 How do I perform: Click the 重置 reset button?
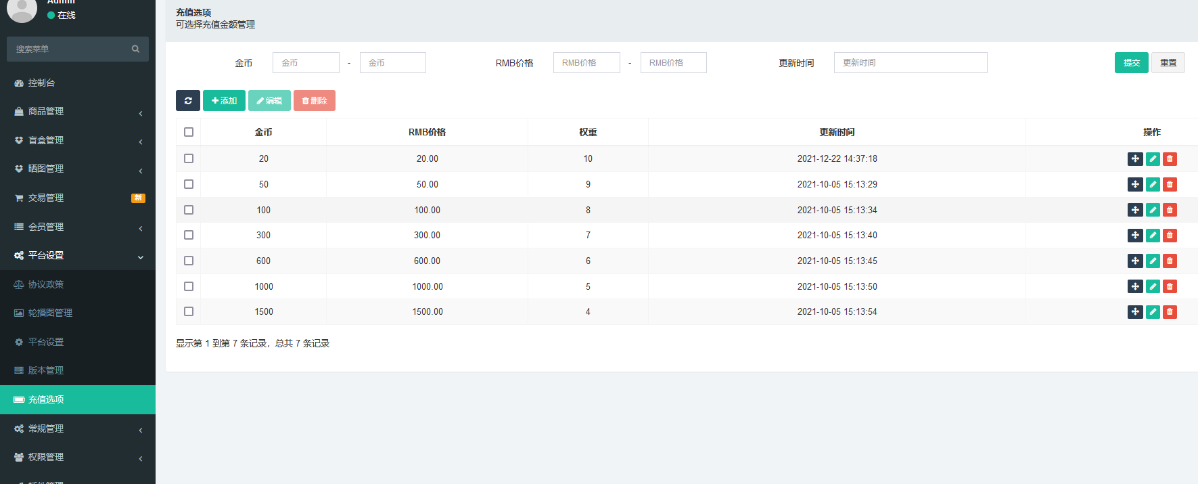(1168, 62)
